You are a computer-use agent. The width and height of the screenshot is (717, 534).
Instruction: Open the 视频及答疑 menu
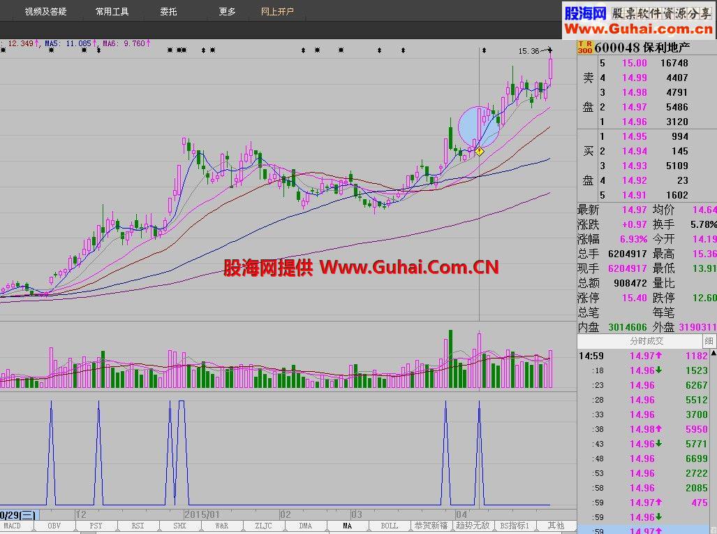pos(45,11)
